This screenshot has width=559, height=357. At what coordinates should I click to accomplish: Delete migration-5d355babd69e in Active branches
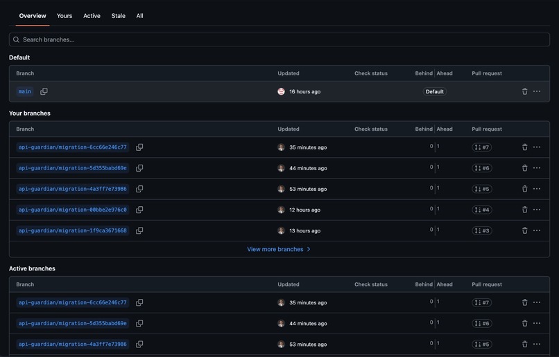tap(524, 323)
